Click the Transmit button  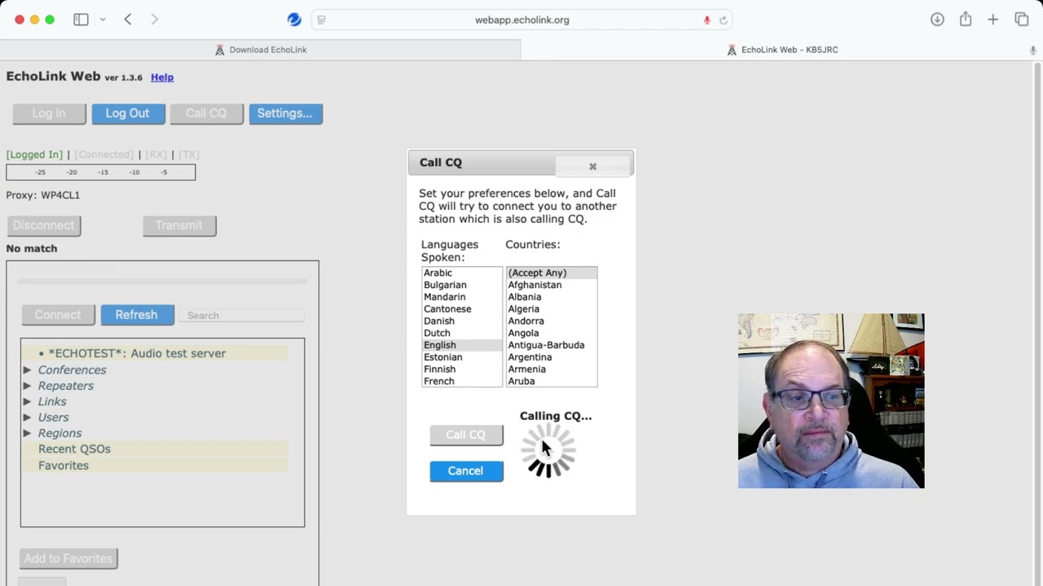click(179, 225)
